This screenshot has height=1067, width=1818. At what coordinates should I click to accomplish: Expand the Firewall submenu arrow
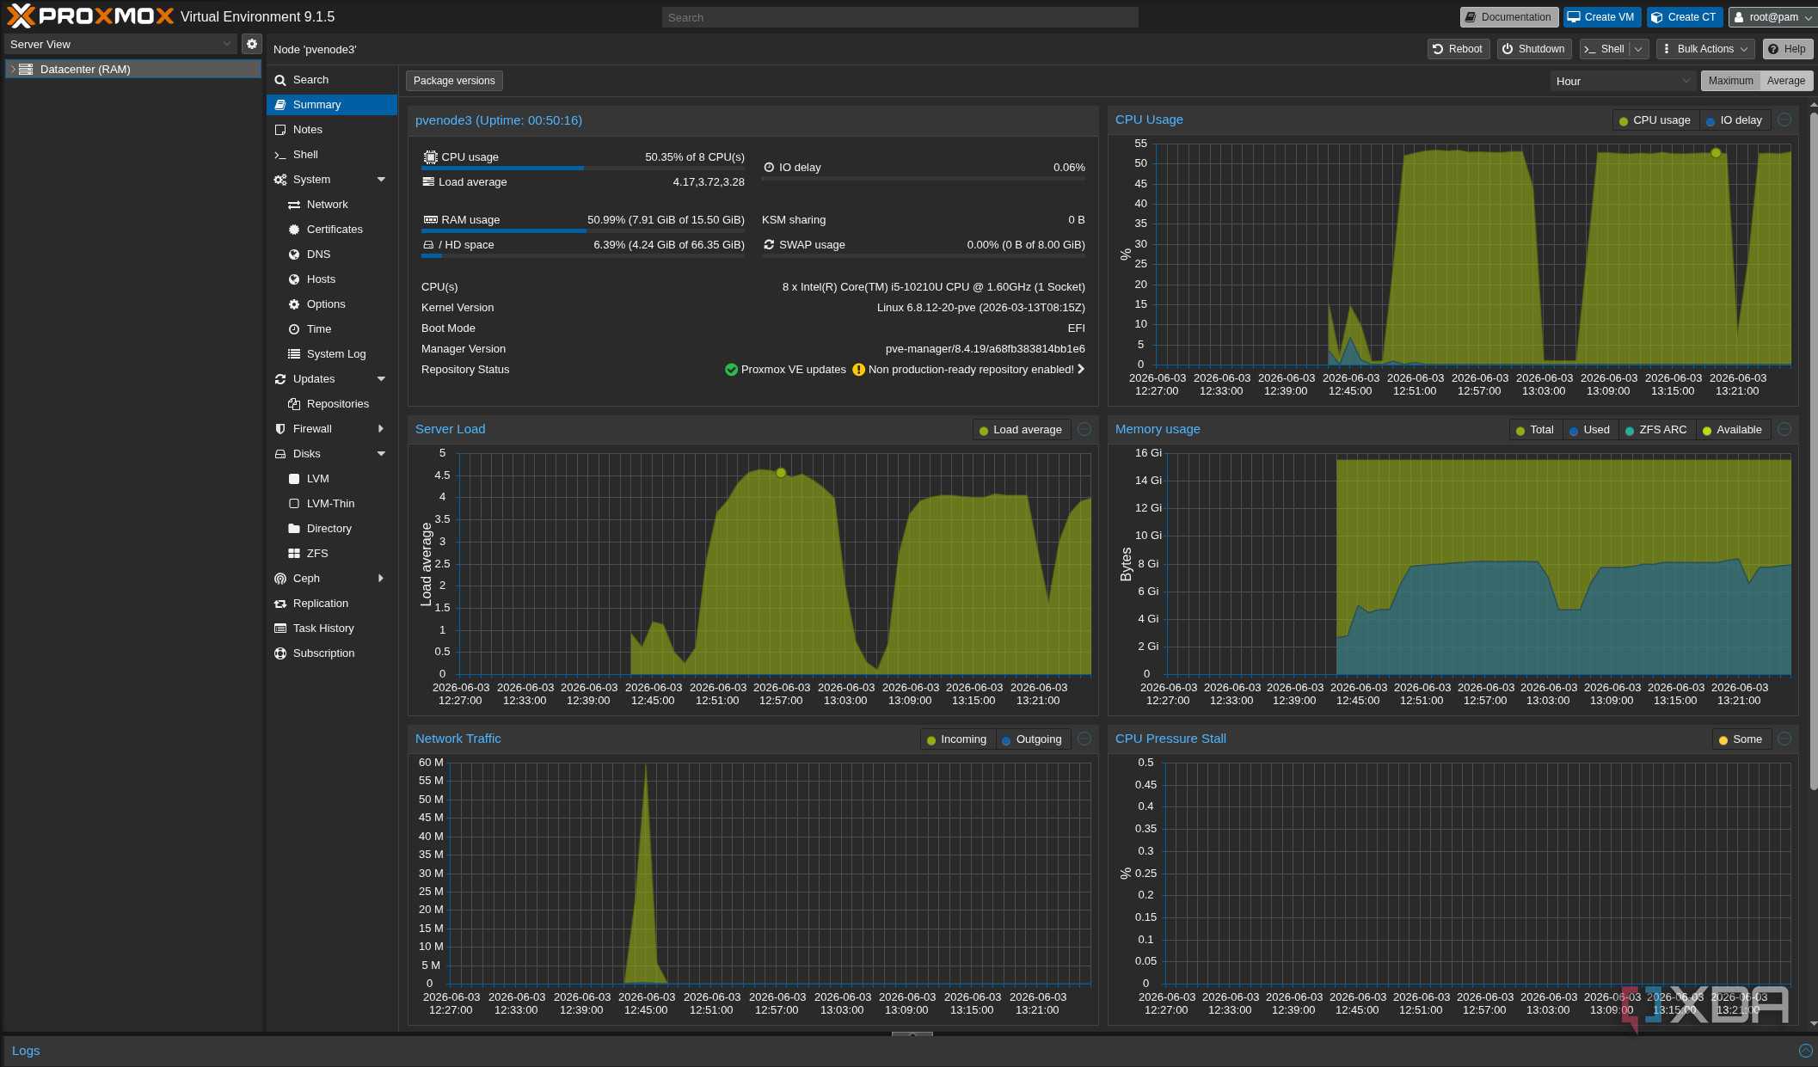pos(381,429)
